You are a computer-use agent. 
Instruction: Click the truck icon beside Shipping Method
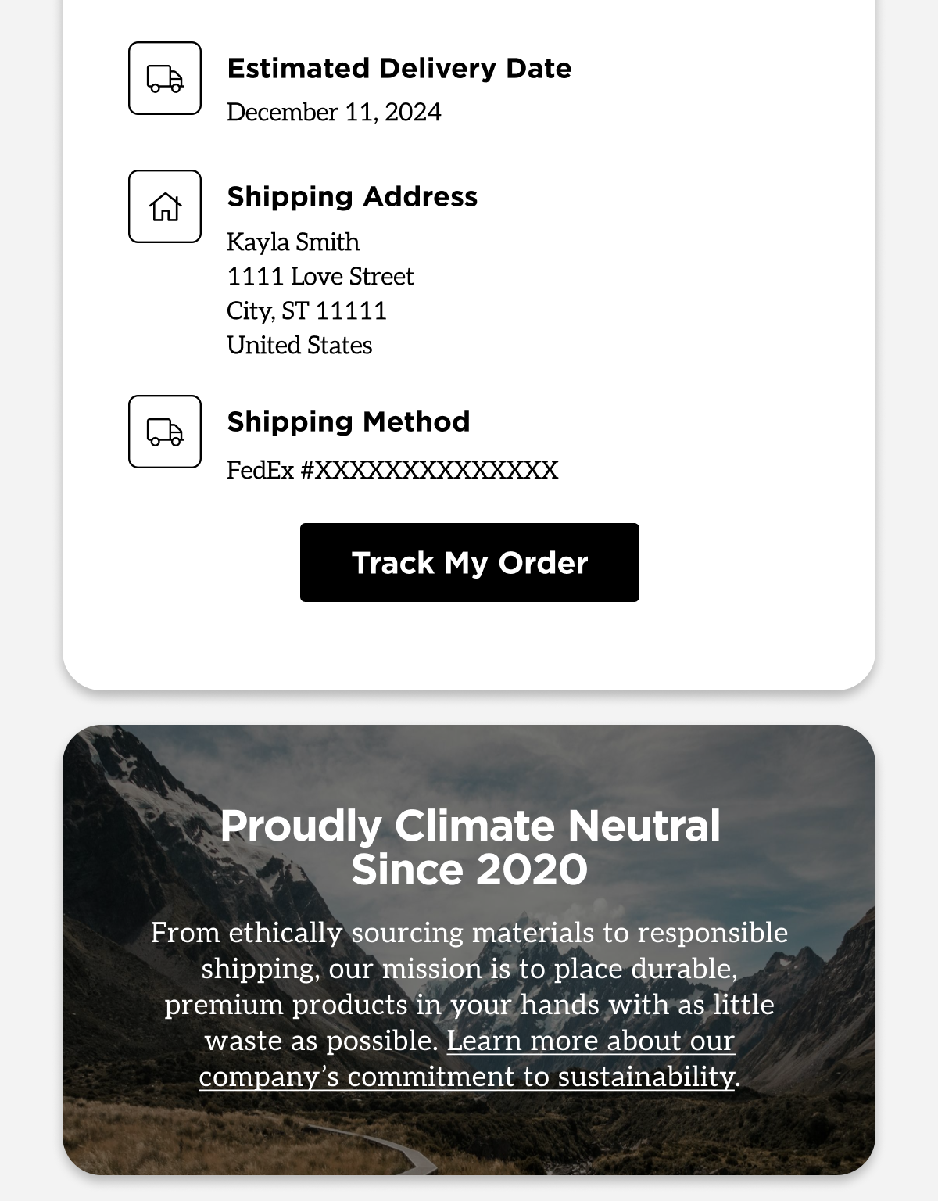point(165,432)
